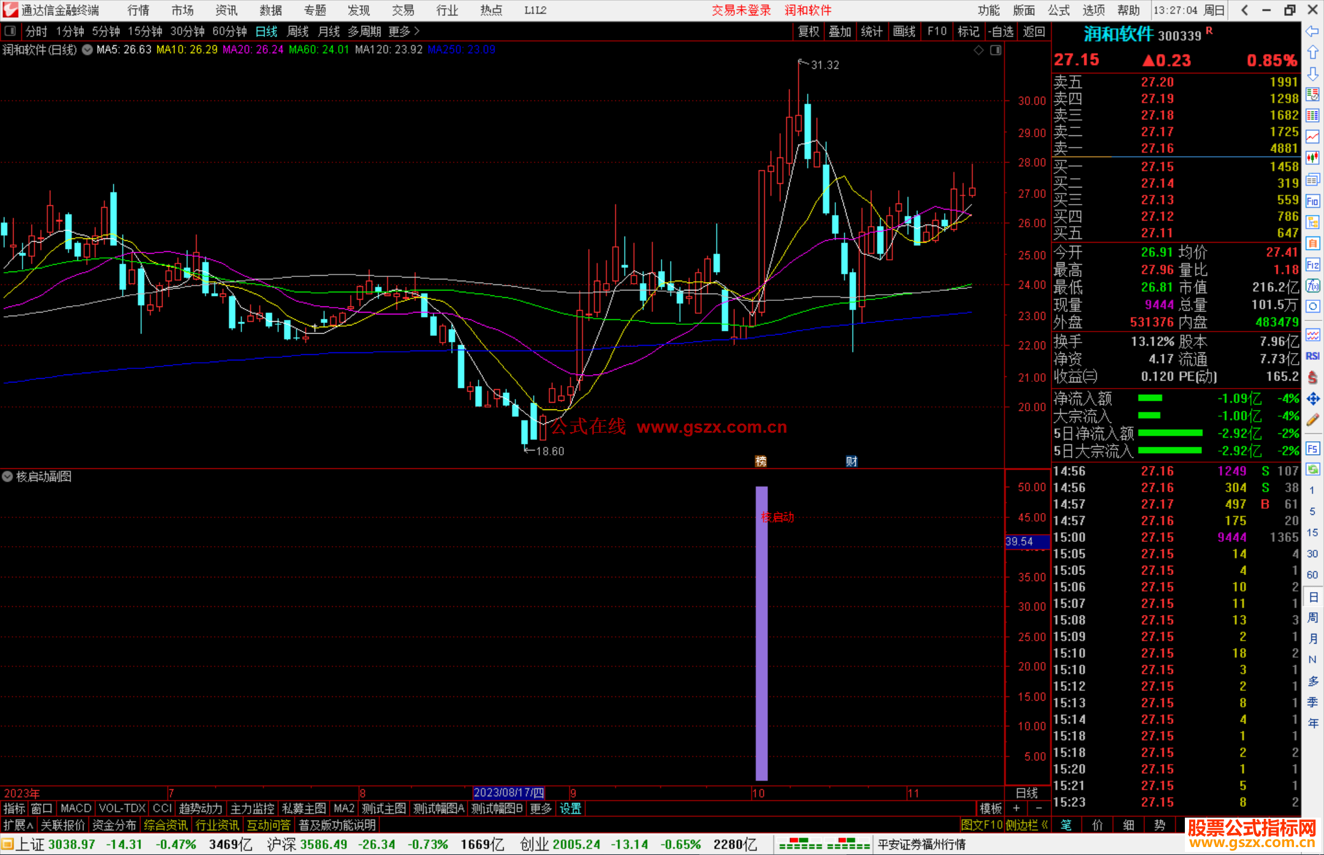Click the F12 sidebar icon
The width and height of the screenshot is (1324, 855).
[1312, 265]
